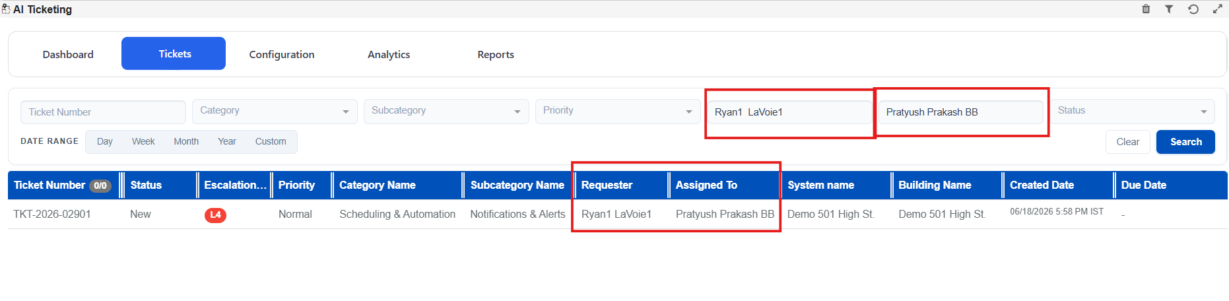Image resolution: width=1229 pixels, height=301 pixels.
Task: Click the refresh icon in the header
Action: click(x=1193, y=9)
